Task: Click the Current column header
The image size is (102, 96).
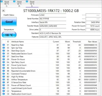Action: point(56,42)
